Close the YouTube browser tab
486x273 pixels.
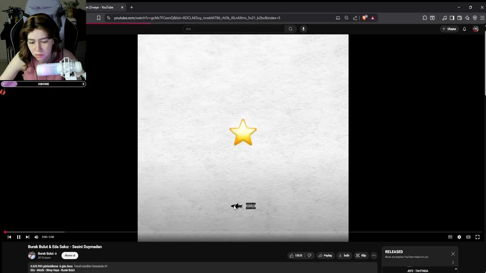click(x=122, y=7)
